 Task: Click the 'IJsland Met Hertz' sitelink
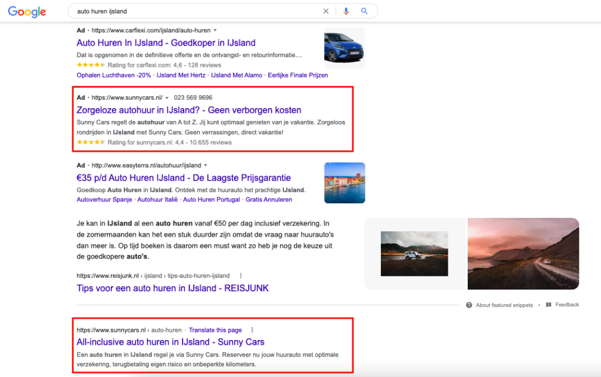point(181,76)
